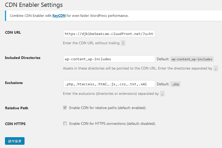The width and height of the screenshot is (222, 148).
Task: Click the 'Enter the exclusions' help text
Action: pyautogui.click(x=111, y=93)
